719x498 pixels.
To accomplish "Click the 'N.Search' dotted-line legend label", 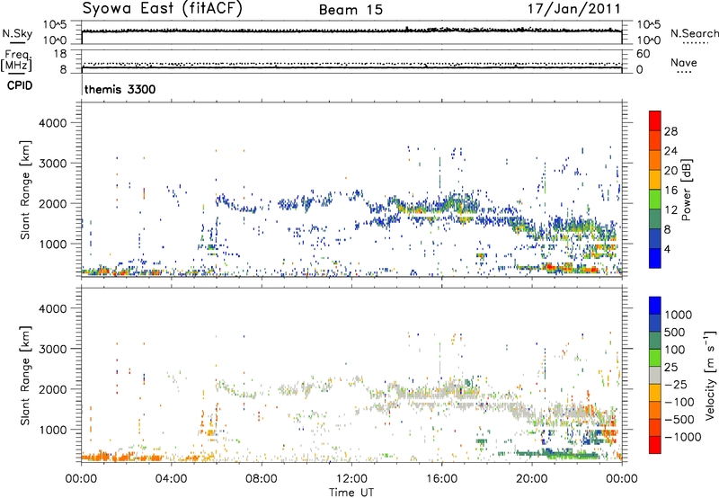I will [695, 33].
